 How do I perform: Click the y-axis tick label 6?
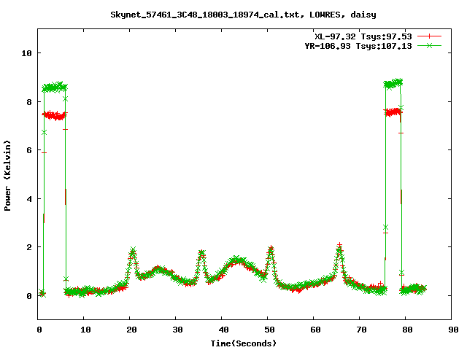coord(29,150)
